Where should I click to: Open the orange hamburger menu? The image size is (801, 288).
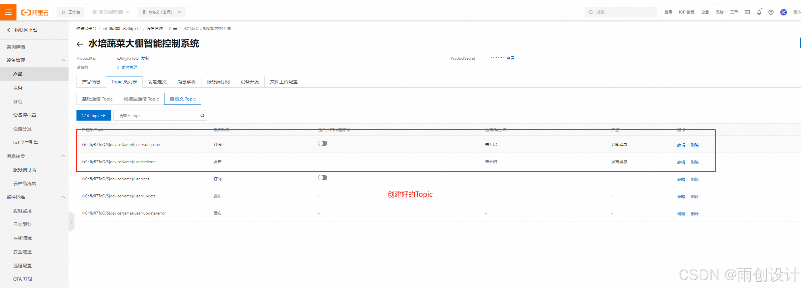(x=8, y=12)
